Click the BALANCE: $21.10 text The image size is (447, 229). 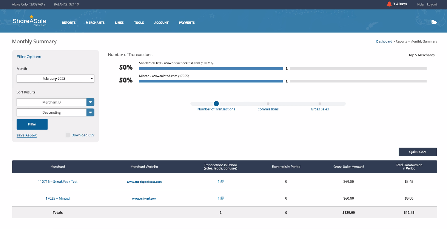pyautogui.click(x=66, y=4)
